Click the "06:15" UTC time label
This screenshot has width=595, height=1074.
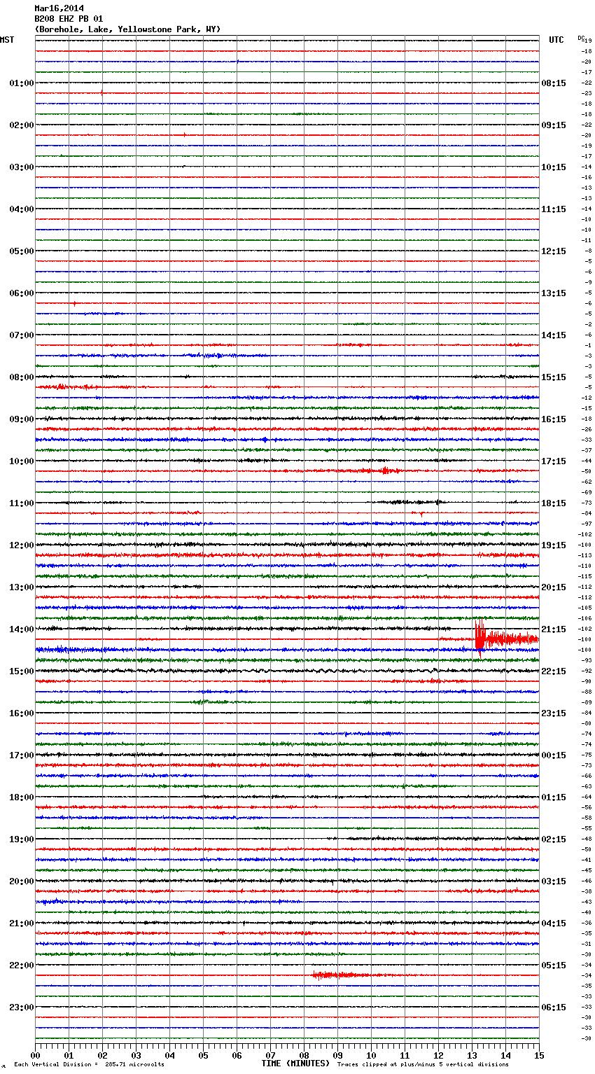pyautogui.click(x=554, y=1007)
